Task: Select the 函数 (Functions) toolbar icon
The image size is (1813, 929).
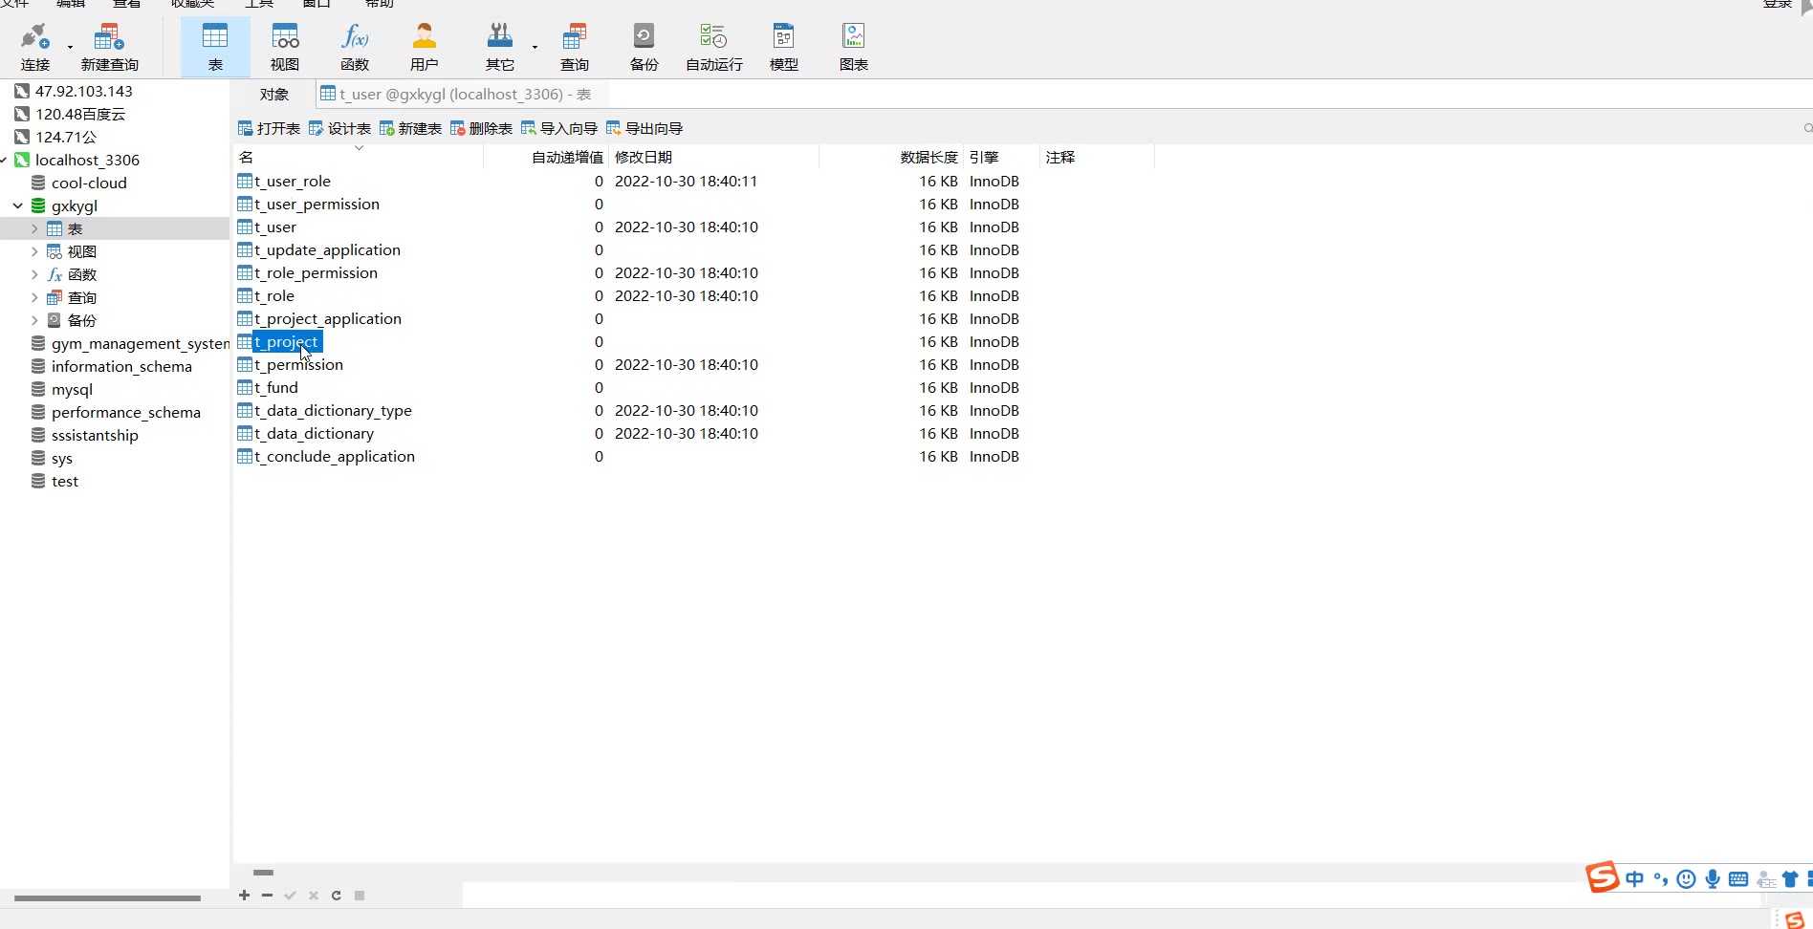Action: click(354, 47)
